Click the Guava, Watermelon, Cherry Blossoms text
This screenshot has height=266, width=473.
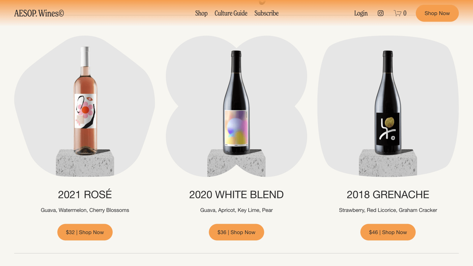(x=85, y=210)
